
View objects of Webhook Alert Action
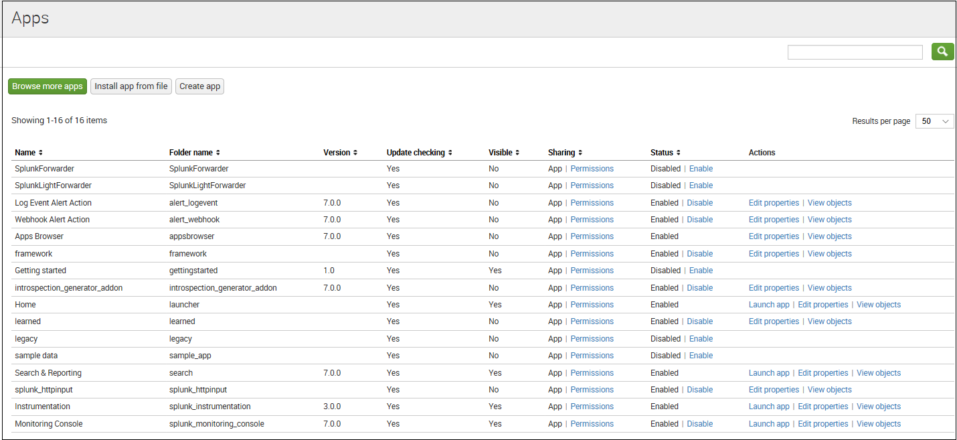[x=830, y=220]
